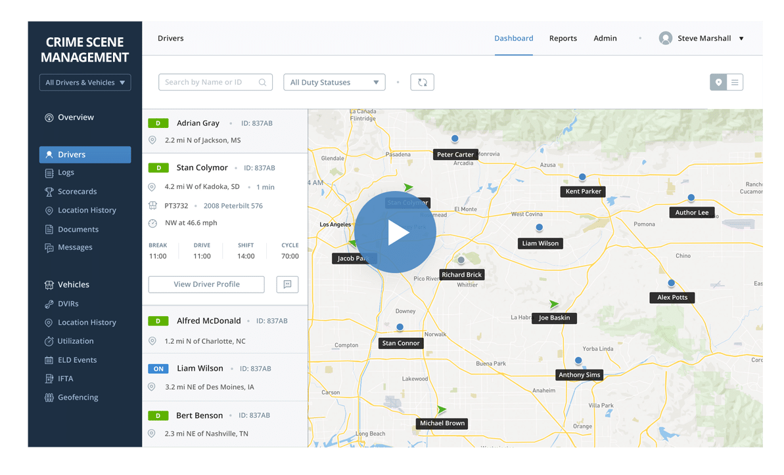Go to the Admin tab
This screenshot has height=475, width=784.
coord(605,38)
